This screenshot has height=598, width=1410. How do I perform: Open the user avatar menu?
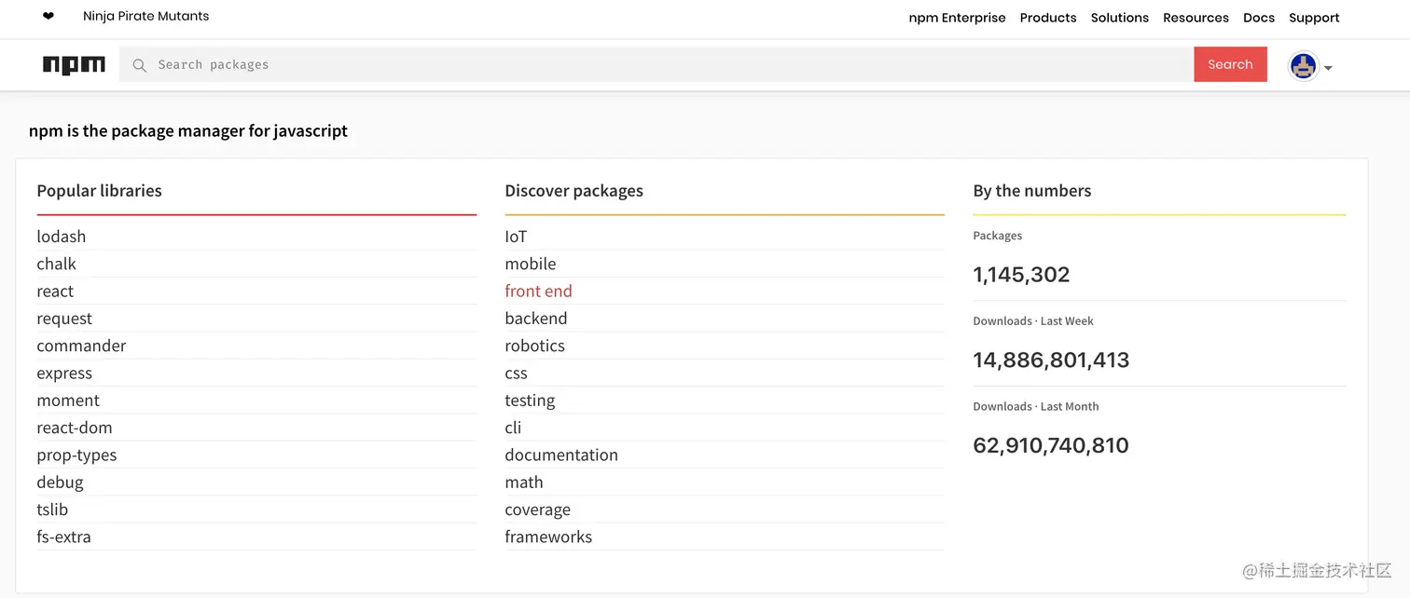1303,65
